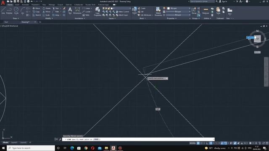Click the Match Layer button

[x=122, y=15]
